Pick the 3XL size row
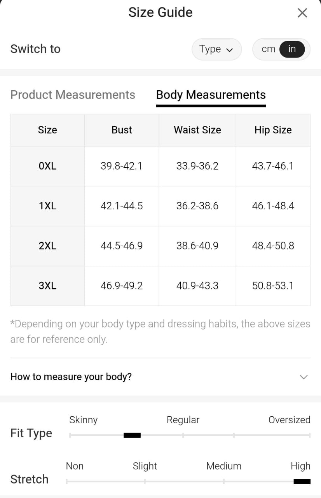 [47, 286]
